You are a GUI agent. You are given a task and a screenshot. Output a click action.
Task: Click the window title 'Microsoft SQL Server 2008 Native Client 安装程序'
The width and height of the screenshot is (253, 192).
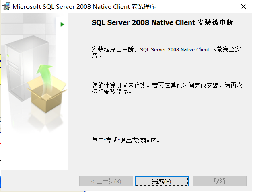84,7
